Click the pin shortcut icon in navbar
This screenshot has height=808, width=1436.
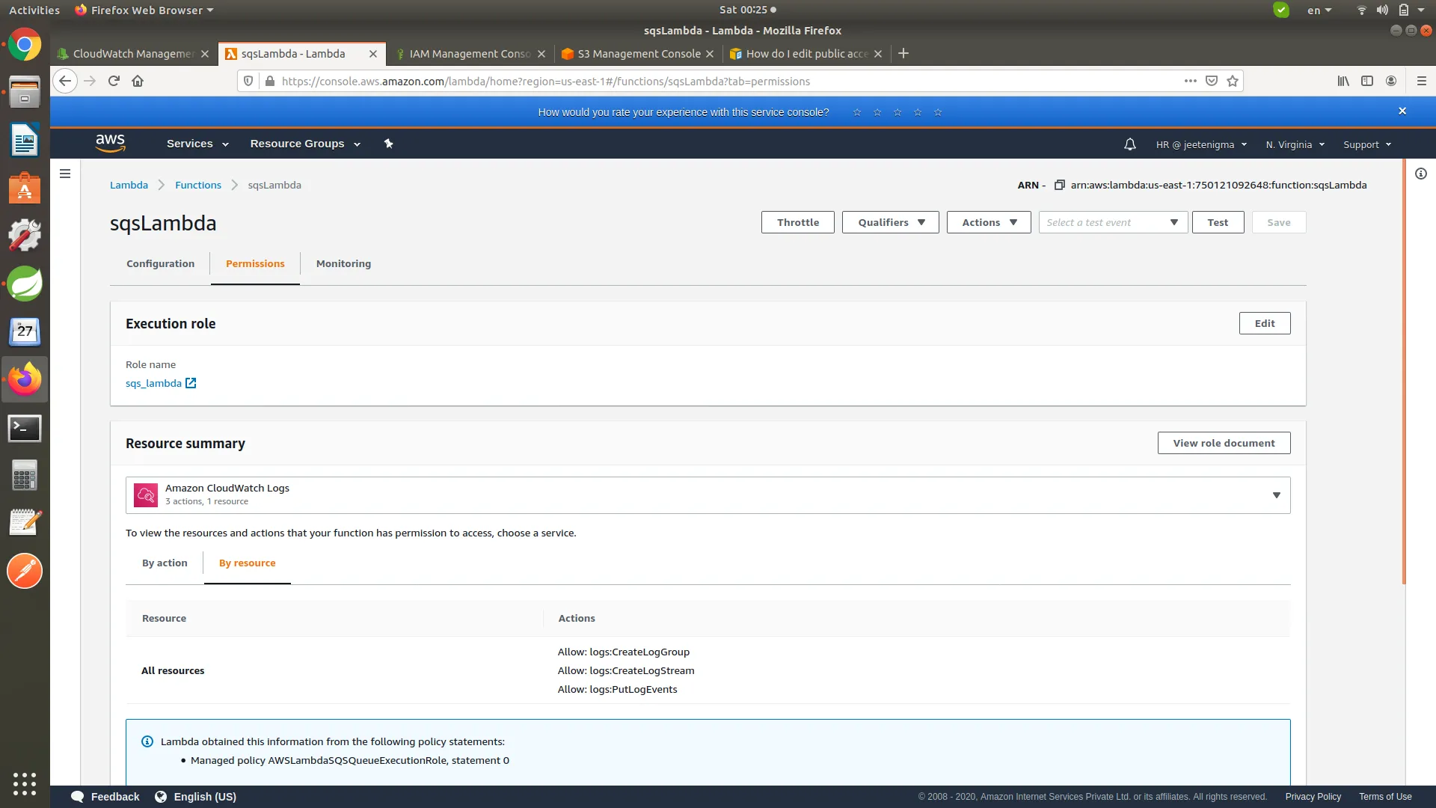coord(388,144)
